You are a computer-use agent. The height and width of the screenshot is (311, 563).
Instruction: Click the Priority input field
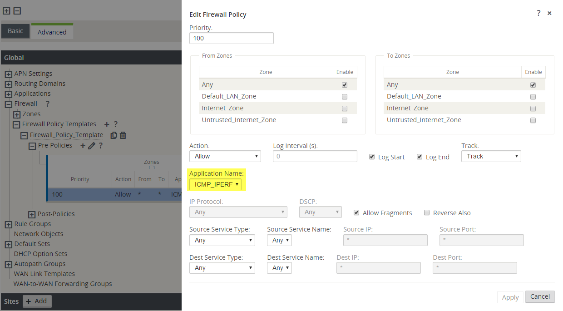232,38
